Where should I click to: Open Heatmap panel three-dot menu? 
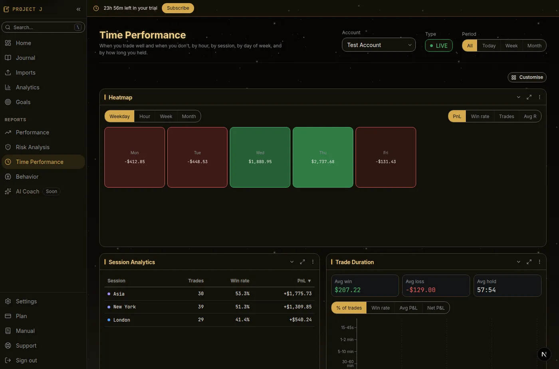pyautogui.click(x=539, y=97)
